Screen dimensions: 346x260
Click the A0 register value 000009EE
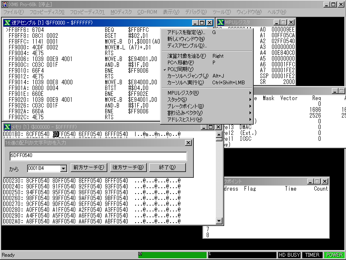pos(283,29)
